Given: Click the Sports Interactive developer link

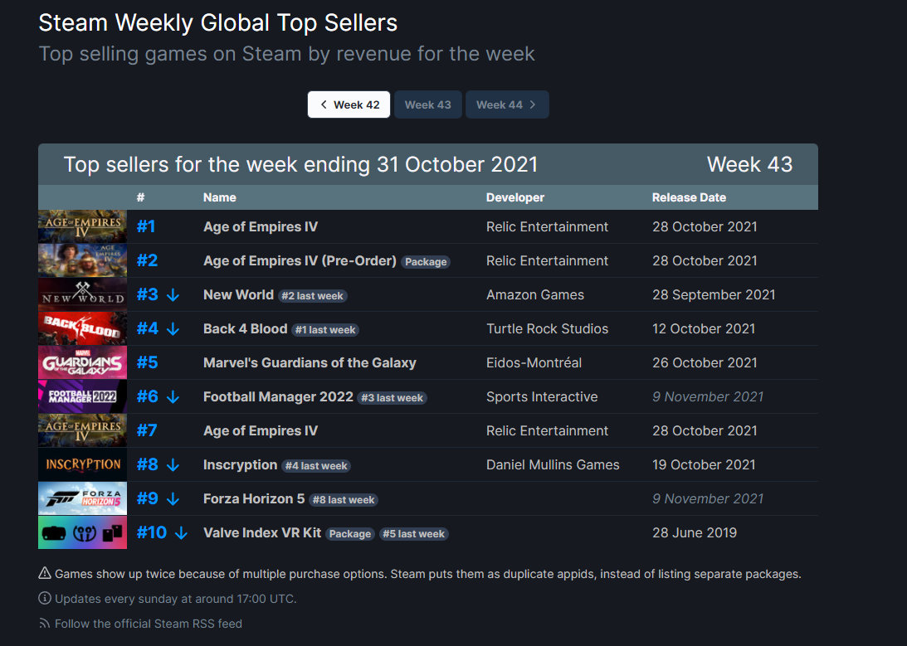Looking at the screenshot, I should coord(542,396).
